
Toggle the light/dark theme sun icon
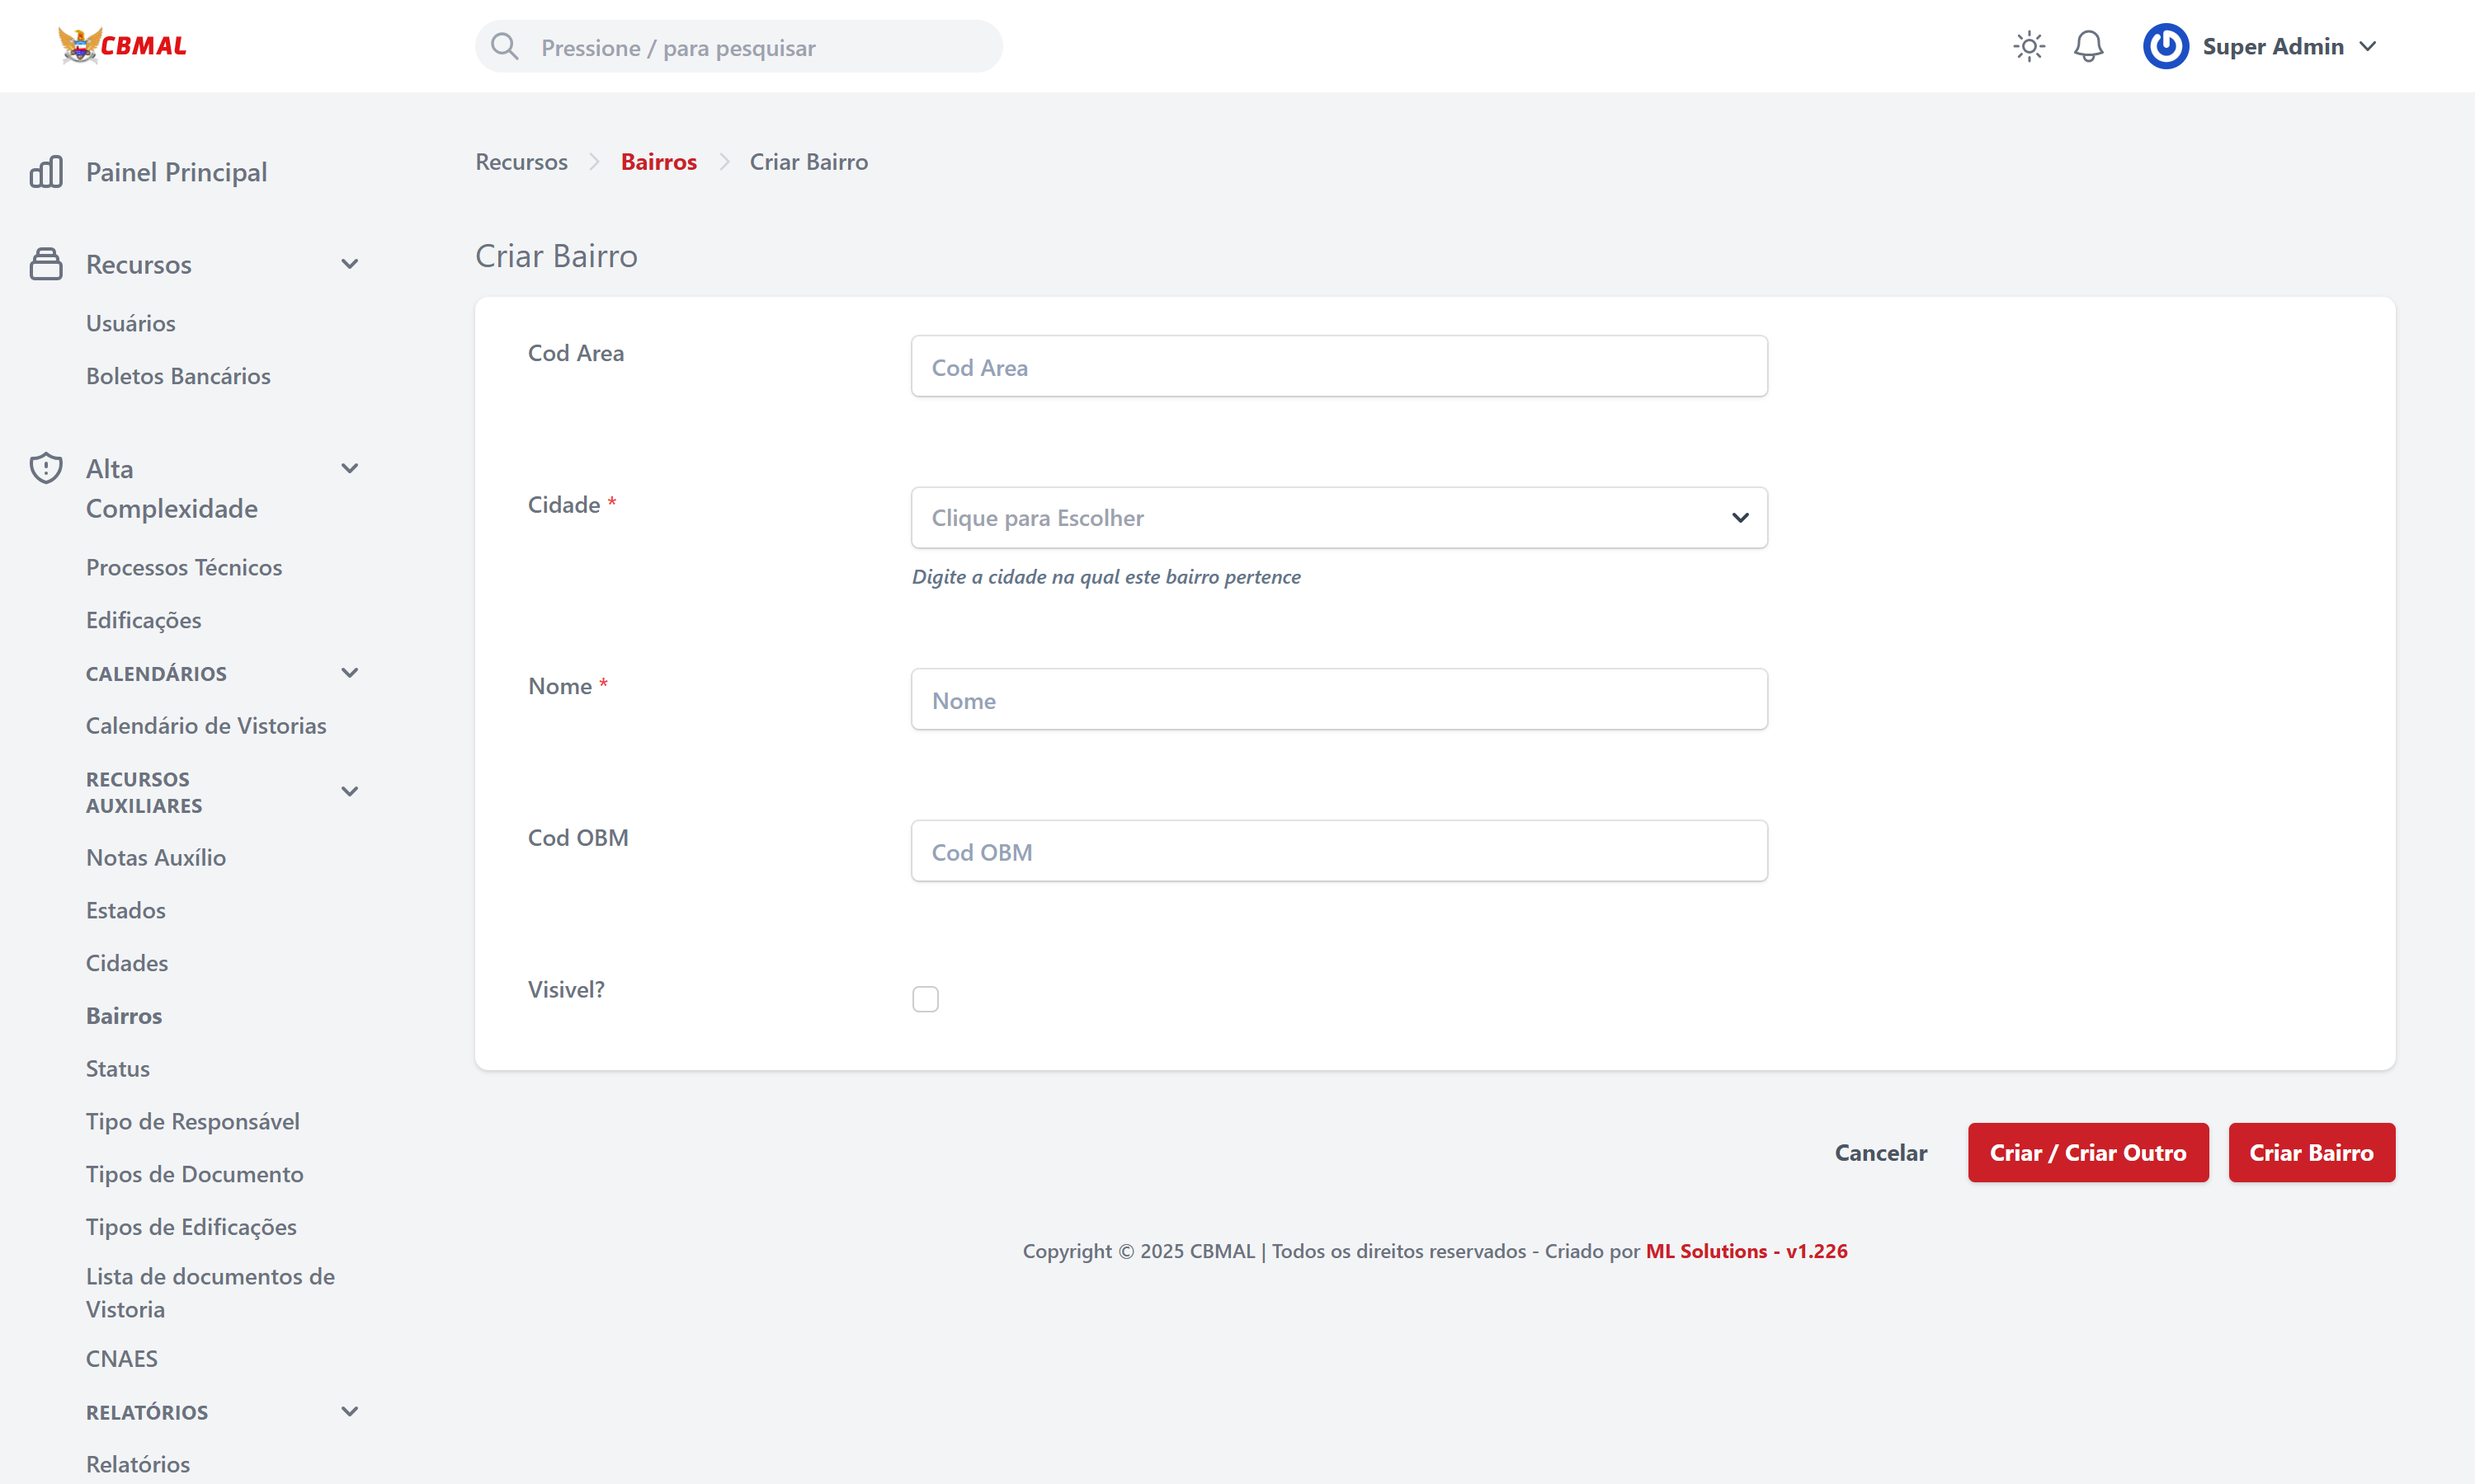point(2028,47)
